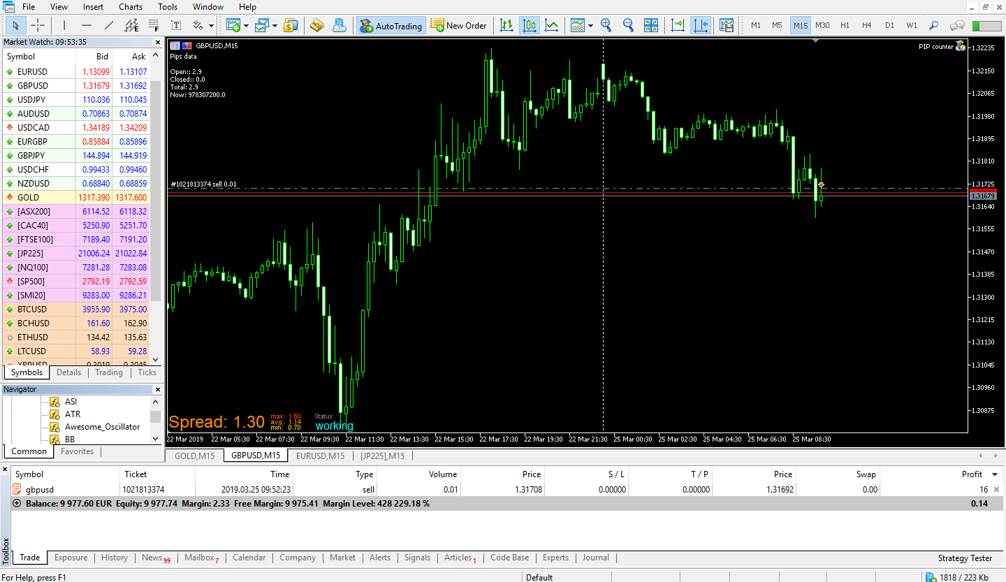
Task: Click the PIP counter indicator icon
Action: click(x=961, y=46)
